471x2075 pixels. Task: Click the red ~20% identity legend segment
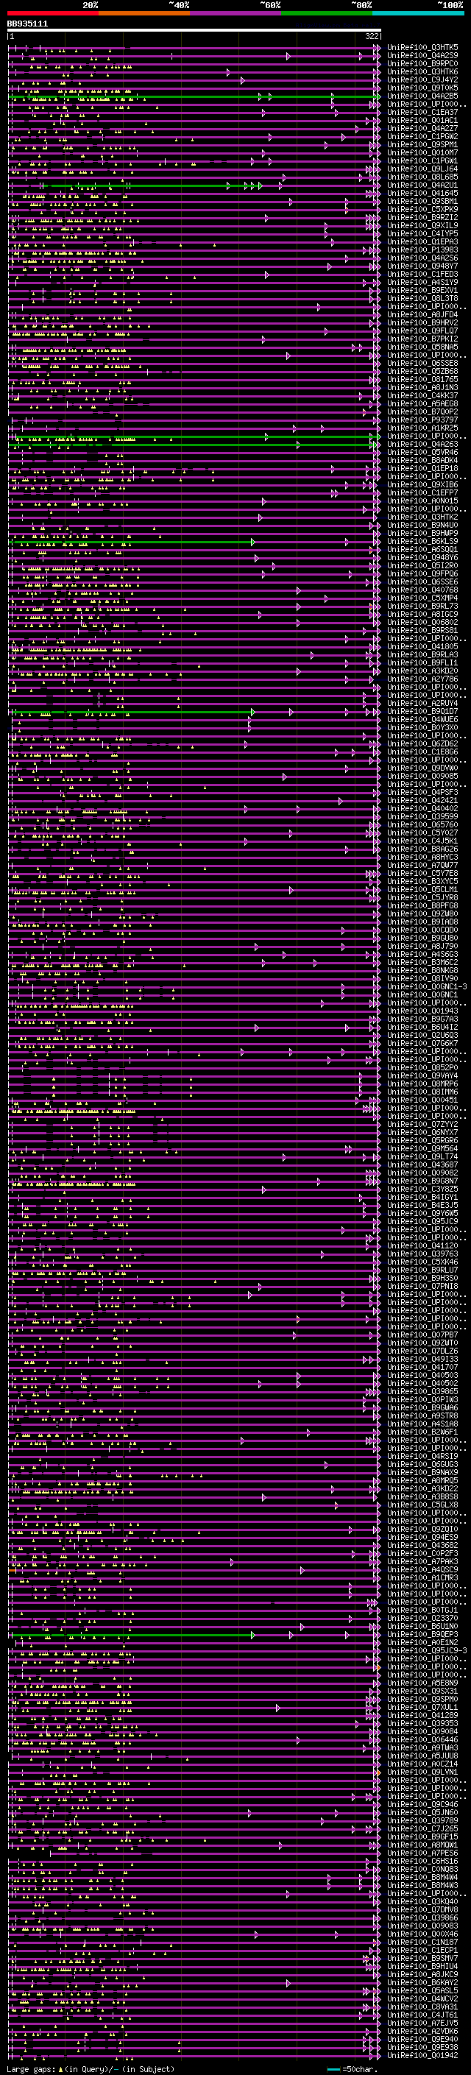[x=52, y=13]
